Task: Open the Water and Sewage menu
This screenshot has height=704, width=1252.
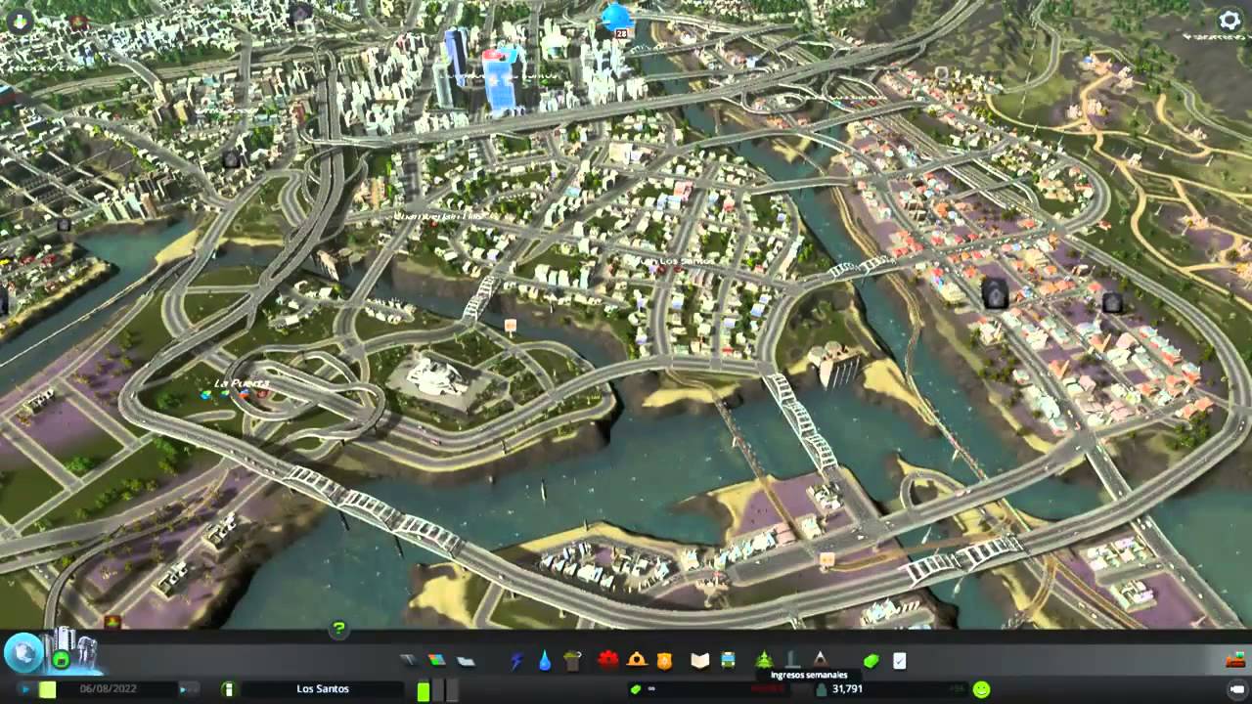Action: (x=545, y=661)
